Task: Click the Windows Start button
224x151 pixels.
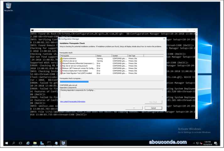Action: [7, 143]
